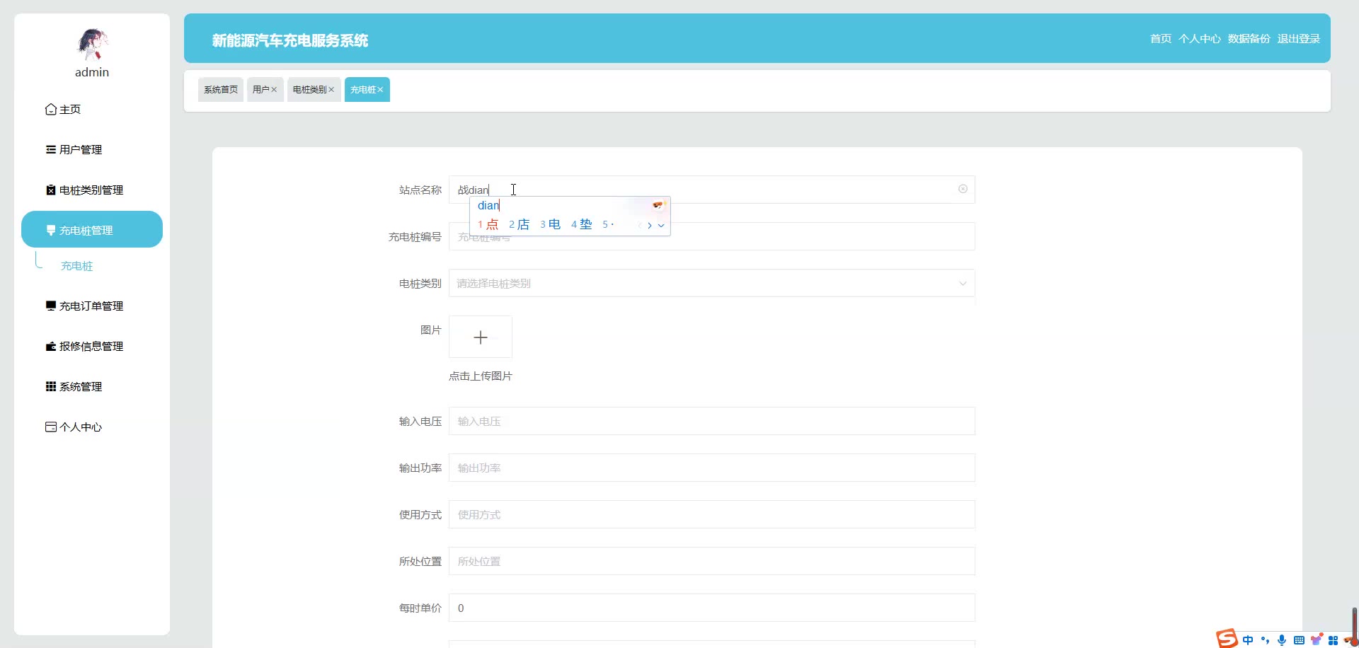
Task: Go to next IME candidate page
Action: point(650,225)
